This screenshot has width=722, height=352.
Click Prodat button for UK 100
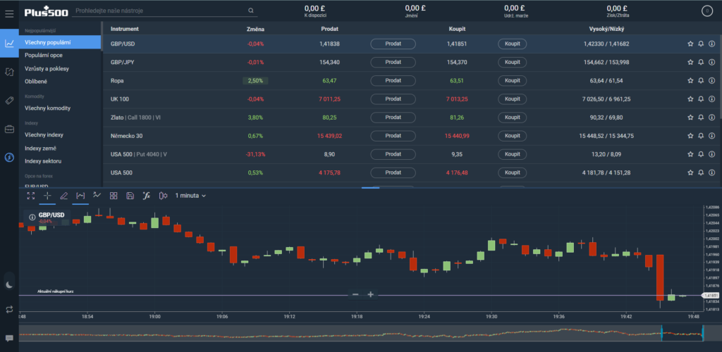[393, 99]
